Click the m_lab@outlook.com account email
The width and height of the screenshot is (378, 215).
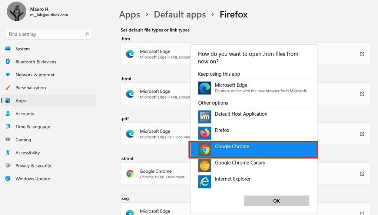click(x=49, y=15)
